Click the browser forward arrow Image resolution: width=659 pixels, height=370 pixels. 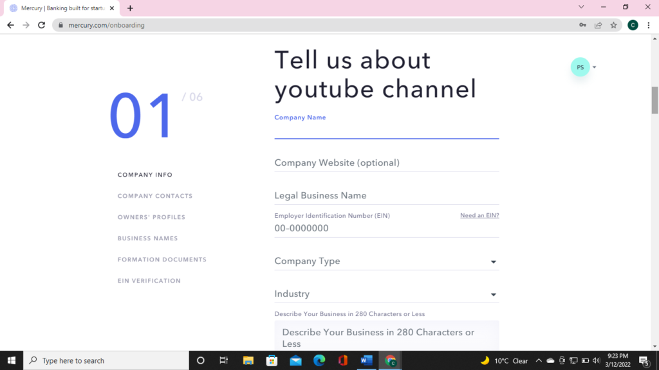[x=26, y=25]
